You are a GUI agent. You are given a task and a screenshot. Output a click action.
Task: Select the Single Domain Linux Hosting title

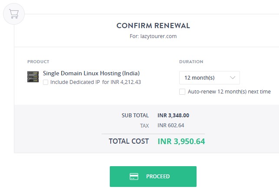[91, 73]
